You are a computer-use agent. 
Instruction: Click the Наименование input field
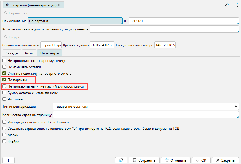75,21
